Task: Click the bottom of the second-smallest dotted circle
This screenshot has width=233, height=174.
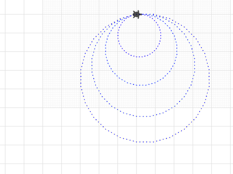Action: point(141,85)
